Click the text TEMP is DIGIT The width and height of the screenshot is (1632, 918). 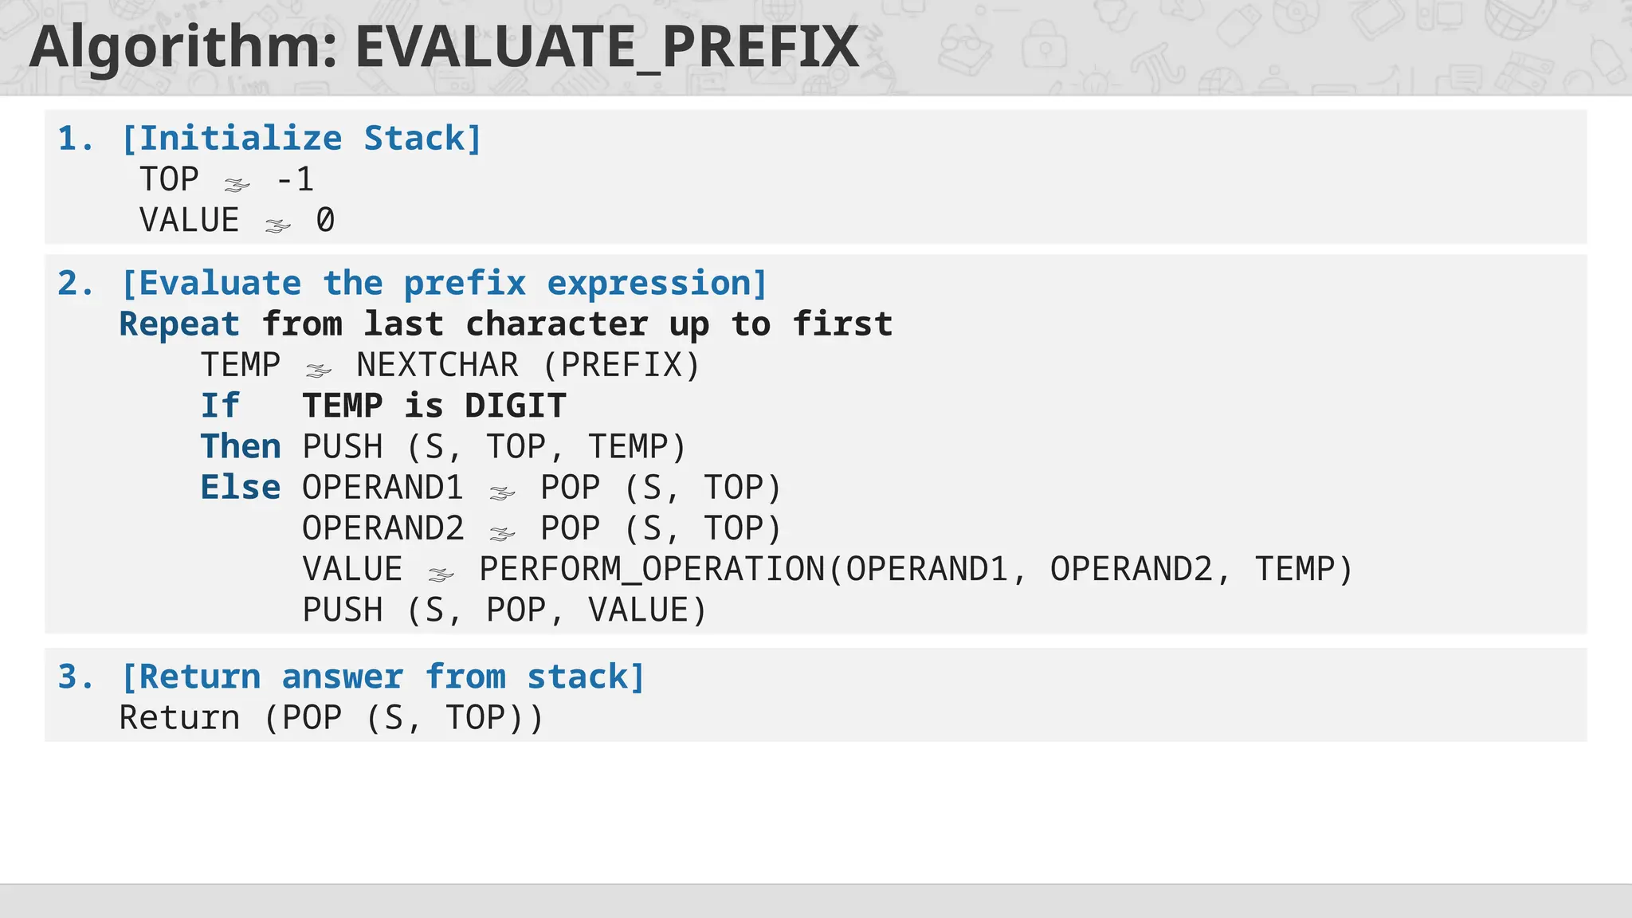[x=434, y=406]
